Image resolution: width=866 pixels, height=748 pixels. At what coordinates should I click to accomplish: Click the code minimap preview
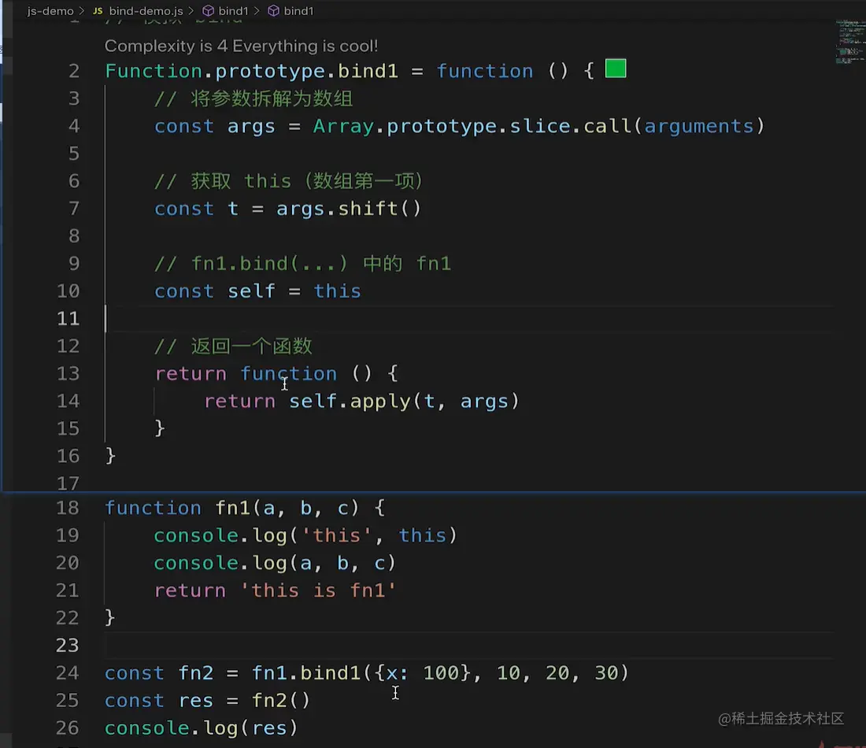[x=850, y=43]
